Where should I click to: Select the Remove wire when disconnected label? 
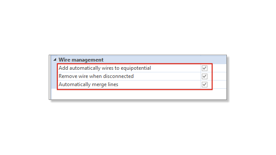point(96,76)
